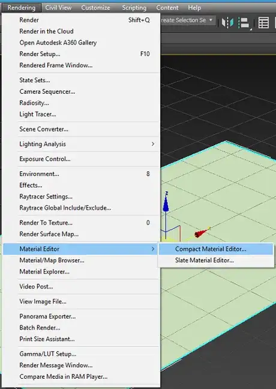Expand the Lighting Analysis submenu arrow
The height and width of the screenshot is (389, 276).
click(x=153, y=144)
